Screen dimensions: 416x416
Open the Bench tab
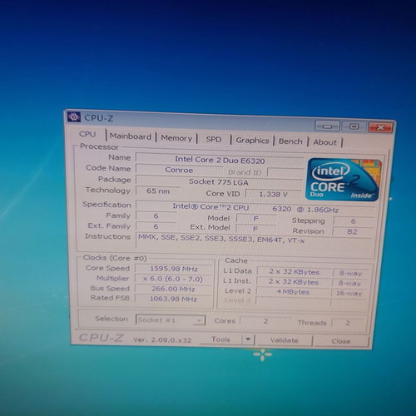[290, 141]
